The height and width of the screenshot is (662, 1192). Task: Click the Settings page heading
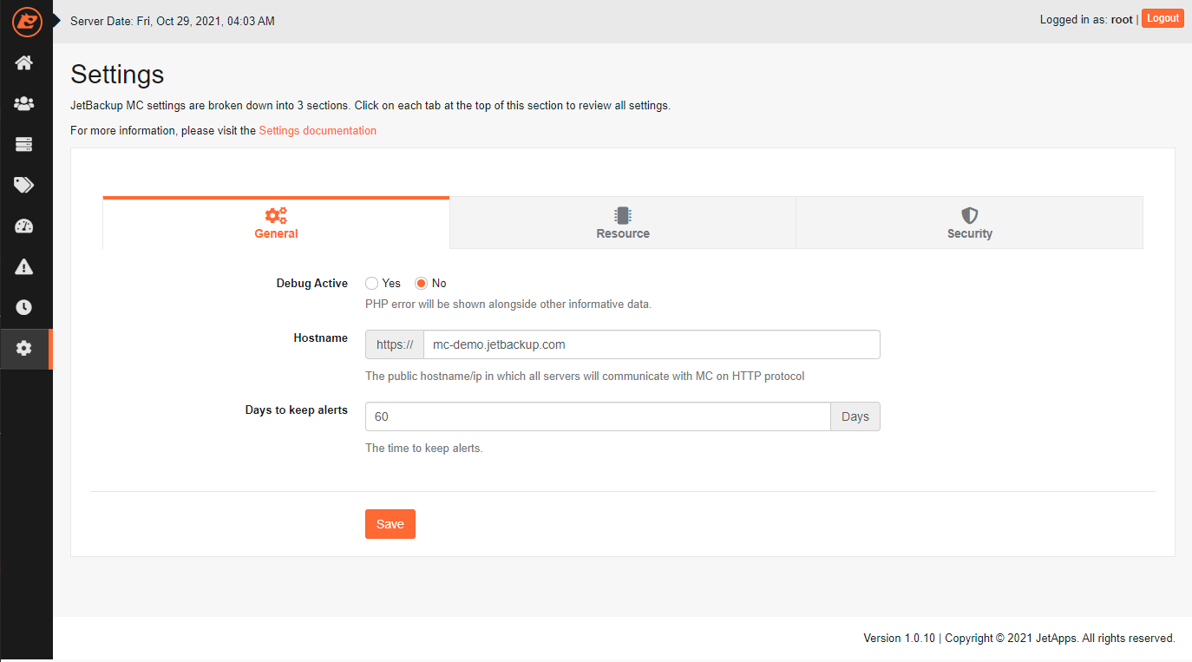[117, 74]
